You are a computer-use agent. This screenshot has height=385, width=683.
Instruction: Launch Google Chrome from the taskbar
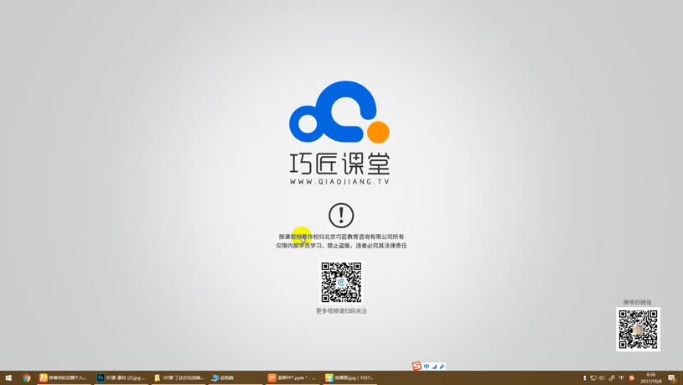click(x=27, y=378)
